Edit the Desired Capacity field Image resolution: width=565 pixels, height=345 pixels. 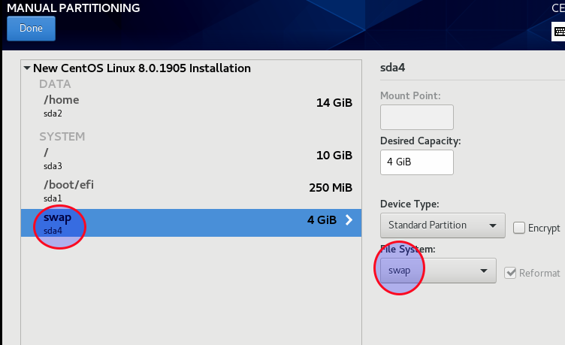[417, 162]
